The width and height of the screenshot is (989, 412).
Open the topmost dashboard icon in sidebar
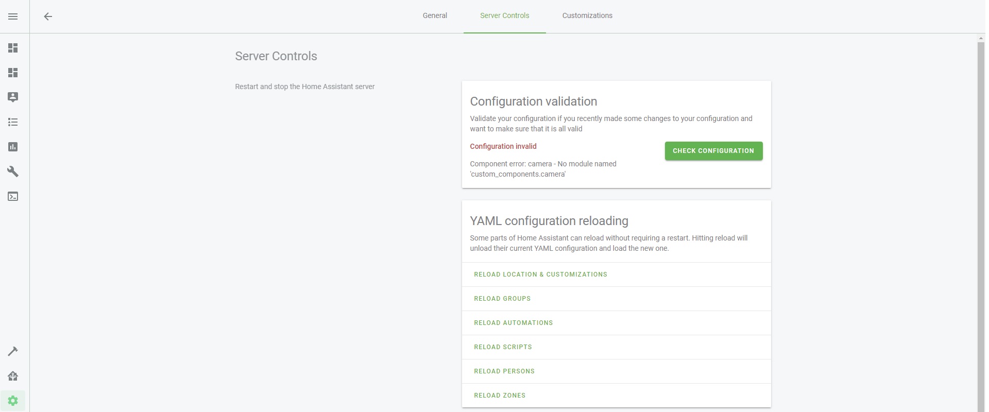[x=13, y=48]
